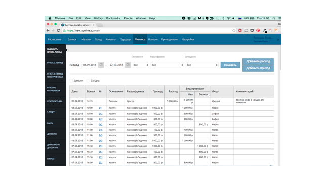Image resolution: width=324 pixels, height=186 pixels.
Task: Open the Сотрудник dropdown
Action: tap(201, 65)
